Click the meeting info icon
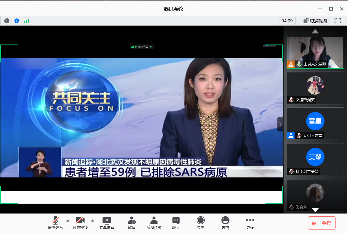The height and width of the screenshot is (233, 348). [x=7, y=21]
